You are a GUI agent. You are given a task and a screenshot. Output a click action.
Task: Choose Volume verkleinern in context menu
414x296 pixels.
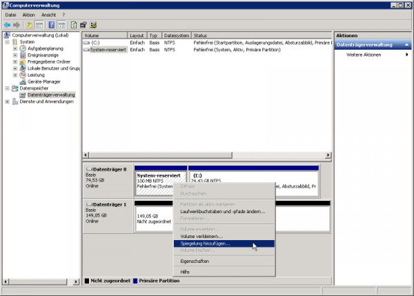[201, 236]
